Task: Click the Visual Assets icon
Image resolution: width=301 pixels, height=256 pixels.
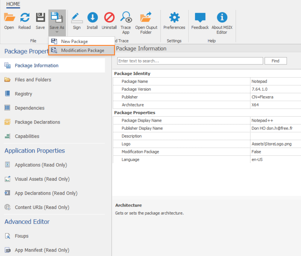Action: [7, 179]
